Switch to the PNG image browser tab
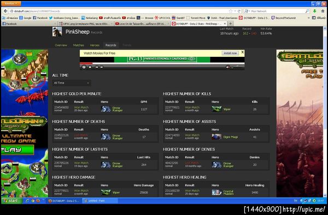Viewport: 328px width, 215px height. 85,24
